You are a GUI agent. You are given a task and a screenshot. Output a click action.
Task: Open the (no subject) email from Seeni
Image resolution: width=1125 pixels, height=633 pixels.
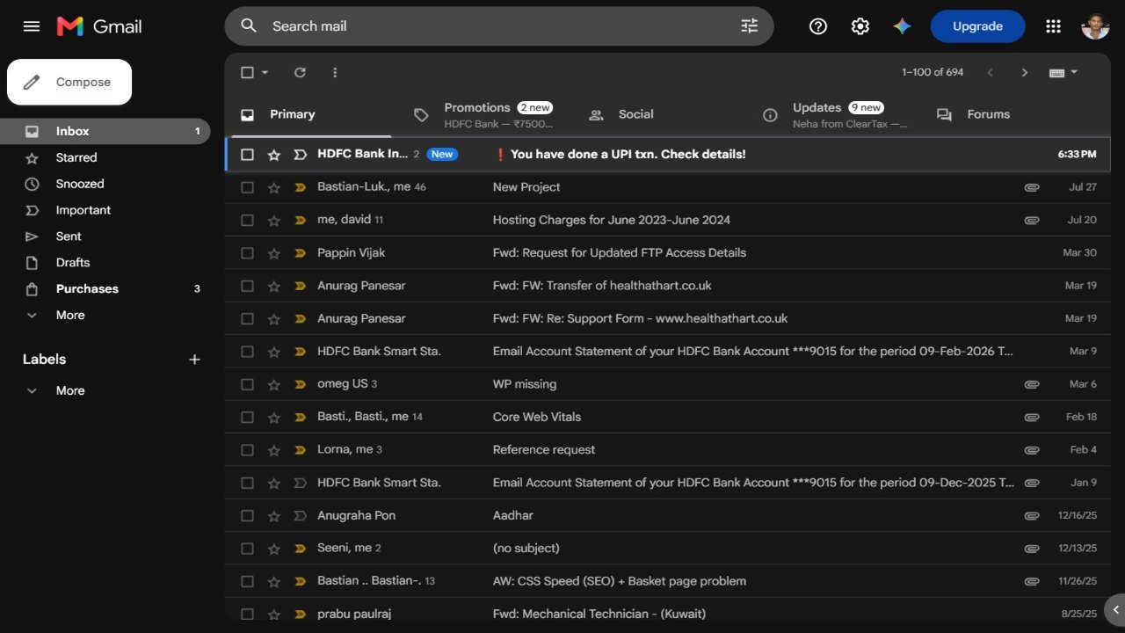[668, 549]
